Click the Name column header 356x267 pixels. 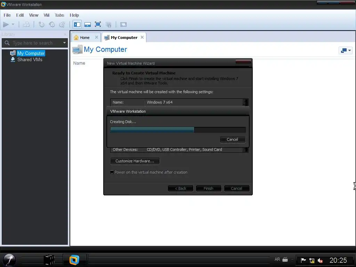[79, 63]
